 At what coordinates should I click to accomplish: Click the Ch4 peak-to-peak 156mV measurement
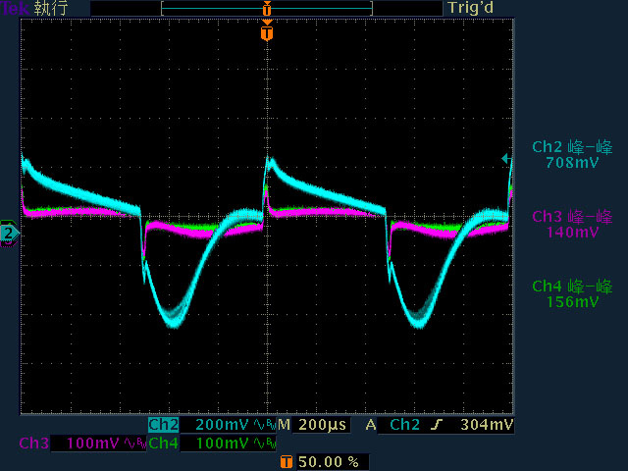point(572,294)
